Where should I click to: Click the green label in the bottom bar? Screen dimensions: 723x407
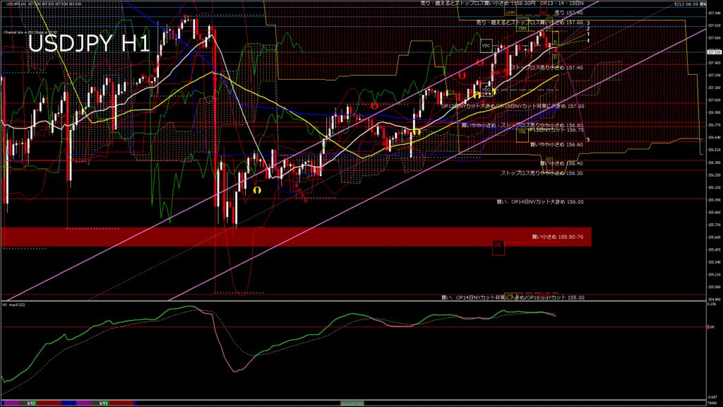[352, 403]
